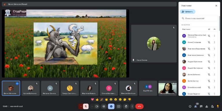Screen dimensions: 222x111
Task: Collapse the Участники list with chevron
Action: 214,29
